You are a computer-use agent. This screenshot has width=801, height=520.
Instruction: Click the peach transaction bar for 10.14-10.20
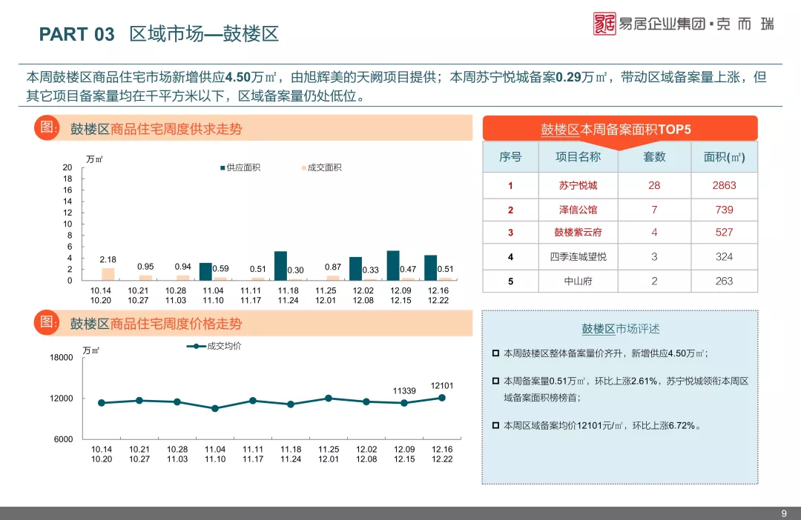click(108, 274)
